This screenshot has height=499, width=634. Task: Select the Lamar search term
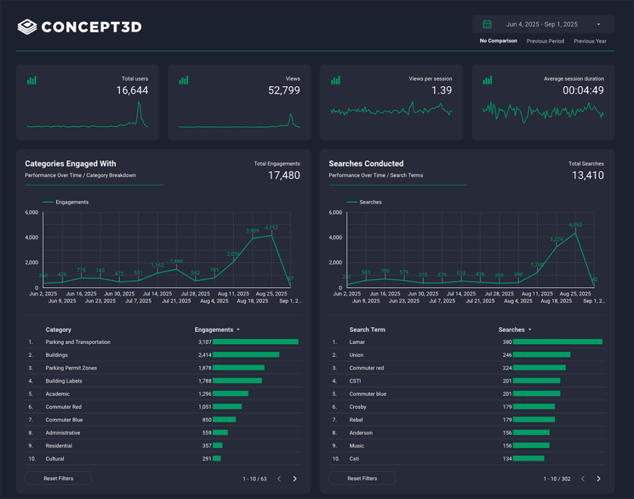[357, 342]
